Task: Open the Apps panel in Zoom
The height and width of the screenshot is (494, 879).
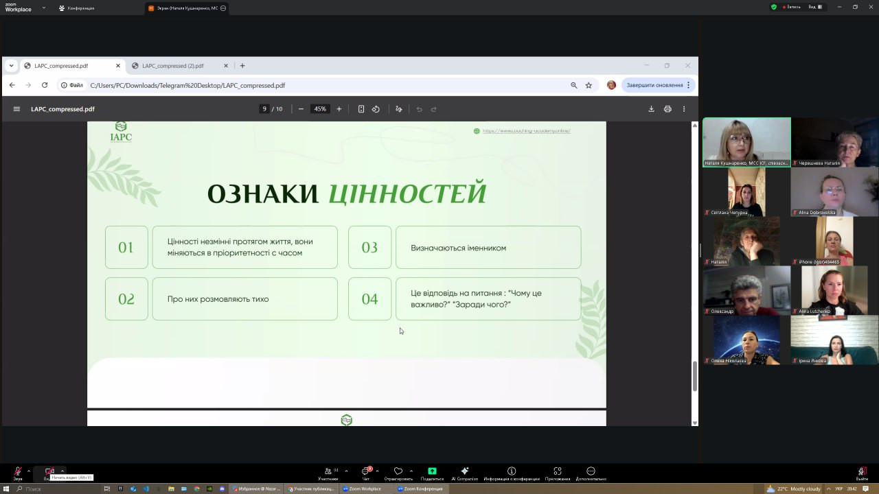Action: [557, 471]
